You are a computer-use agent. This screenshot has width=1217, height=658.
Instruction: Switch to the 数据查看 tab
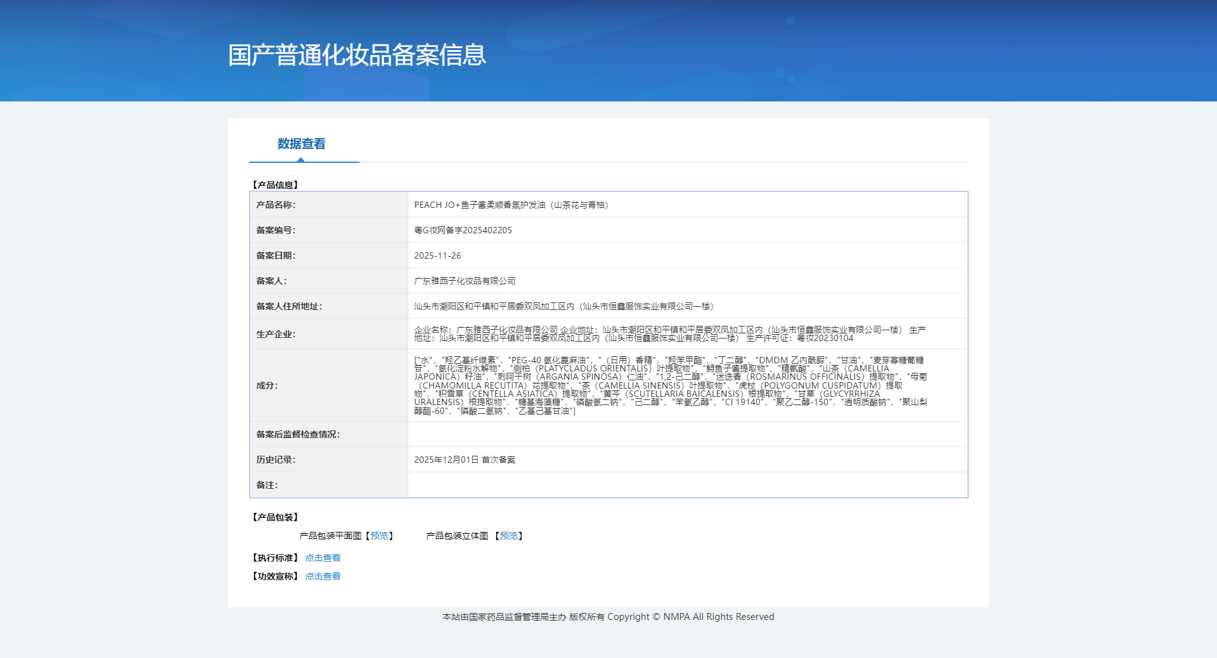pos(301,144)
